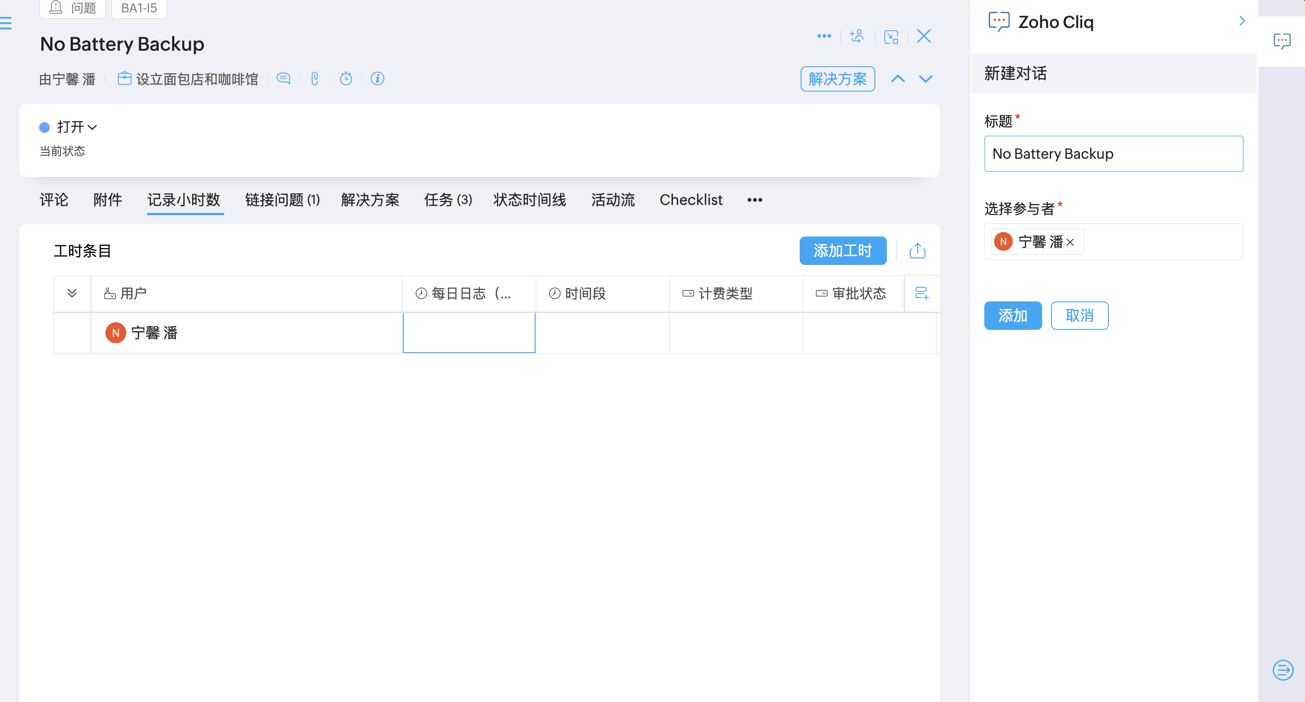This screenshot has width=1305, height=702.
Task: Remove participant 宁馨 潘 from the participants field
Action: point(1070,243)
